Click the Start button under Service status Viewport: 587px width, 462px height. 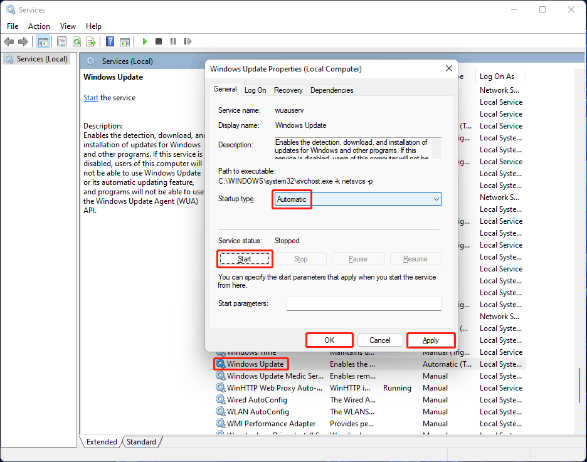coord(245,259)
